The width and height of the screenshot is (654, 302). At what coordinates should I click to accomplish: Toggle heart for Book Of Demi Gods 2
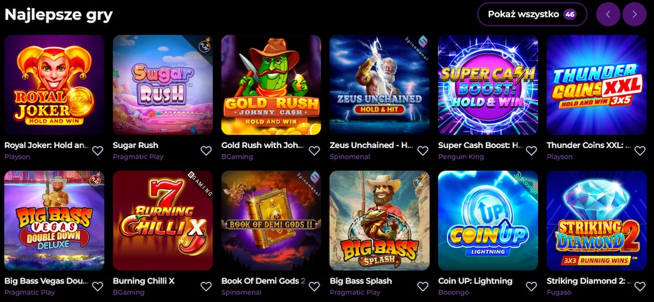[315, 286]
